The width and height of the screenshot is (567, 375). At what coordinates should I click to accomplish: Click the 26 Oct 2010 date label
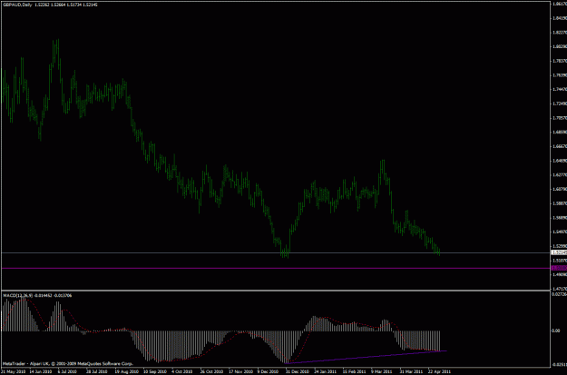click(x=211, y=371)
